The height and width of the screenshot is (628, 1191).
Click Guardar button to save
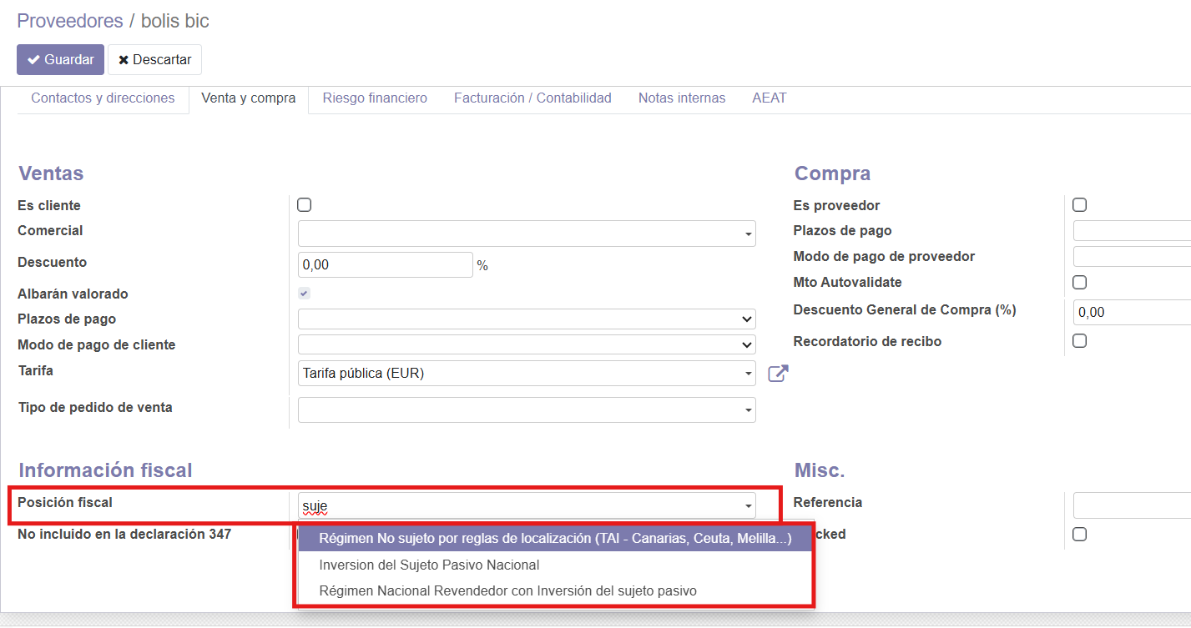coord(60,60)
